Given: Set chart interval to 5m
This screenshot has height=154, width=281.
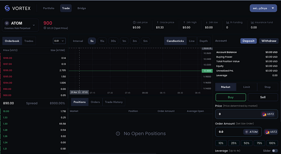Looking at the screenshot, I should tap(145, 41).
